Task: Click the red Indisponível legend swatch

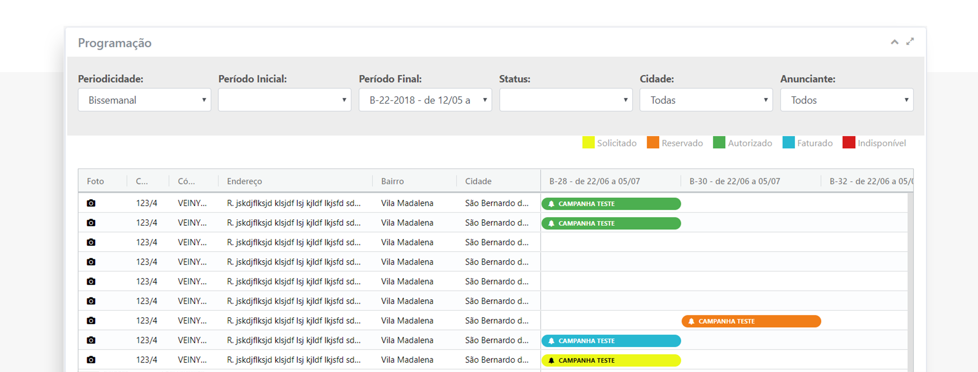Action: point(848,143)
